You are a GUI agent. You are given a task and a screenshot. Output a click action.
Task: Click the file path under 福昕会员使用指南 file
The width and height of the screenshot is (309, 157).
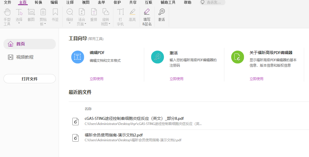coord(133,140)
